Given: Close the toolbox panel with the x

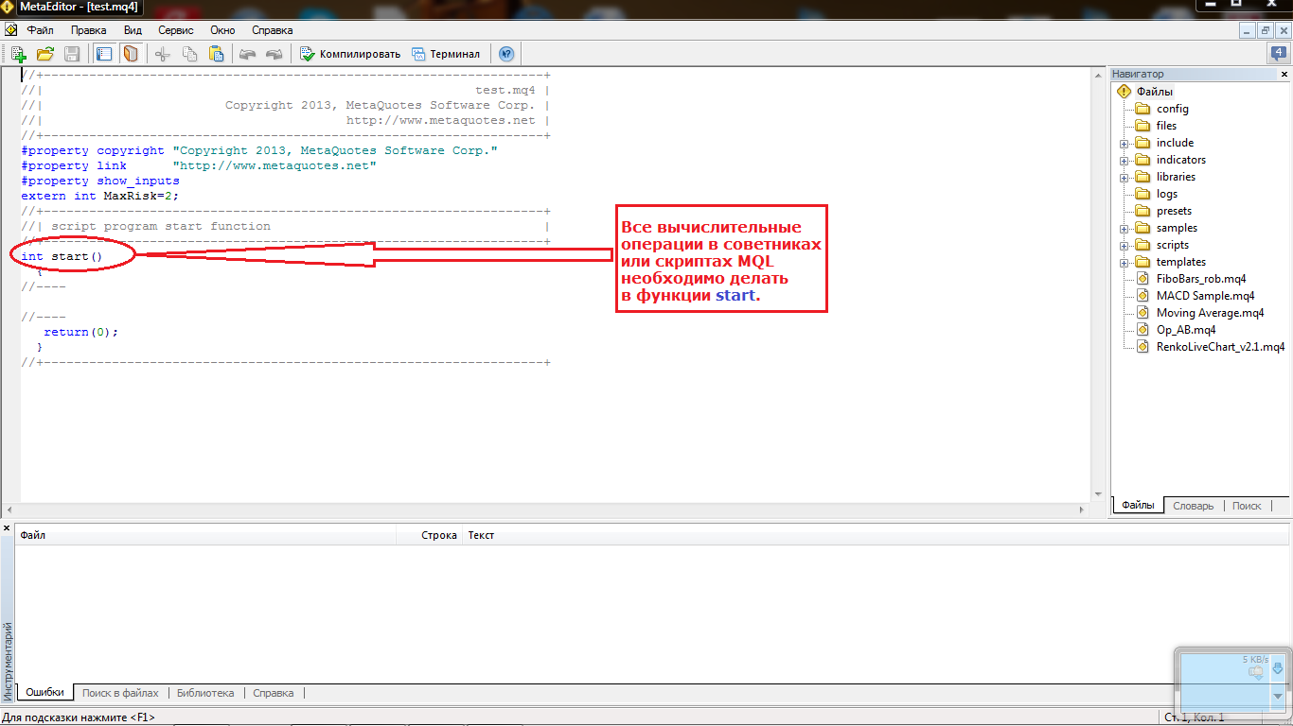Looking at the screenshot, I should pyautogui.click(x=7, y=527).
